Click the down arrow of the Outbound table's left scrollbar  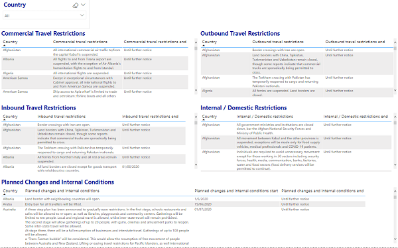(x=196, y=90)
